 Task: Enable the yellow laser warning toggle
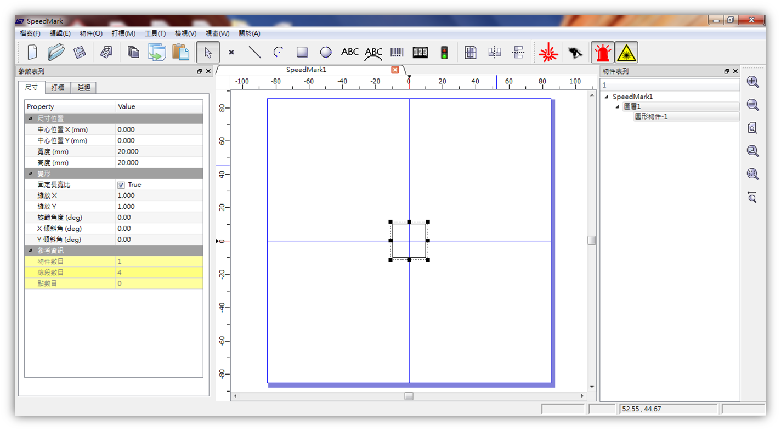(x=626, y=52)
